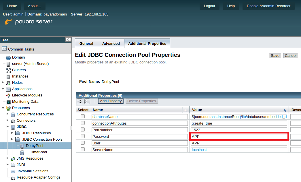Check the databaseName property checkbox
The width and height of the screenshot is (301, 182).
[x=83, y=116]
